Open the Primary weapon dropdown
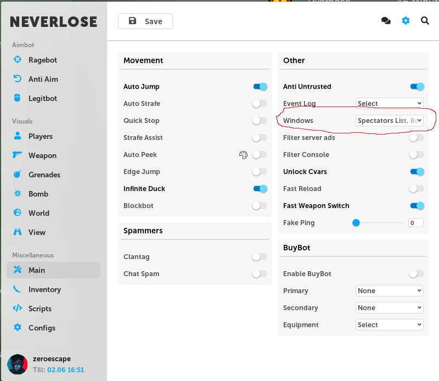439x381 pixels. point(390,290)
